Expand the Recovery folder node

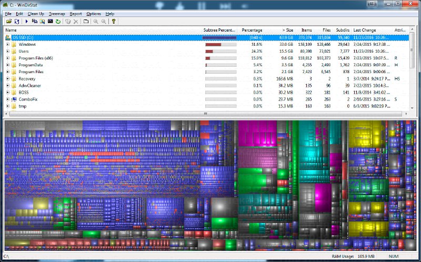pyautogui.click(x=8, y=79)
